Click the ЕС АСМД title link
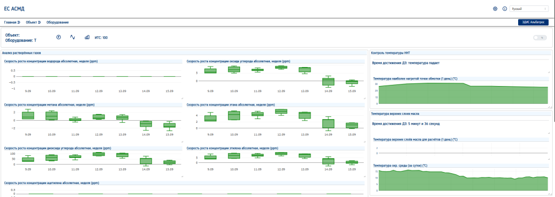Viewport: 555px width, 197px height. [14, 9]
